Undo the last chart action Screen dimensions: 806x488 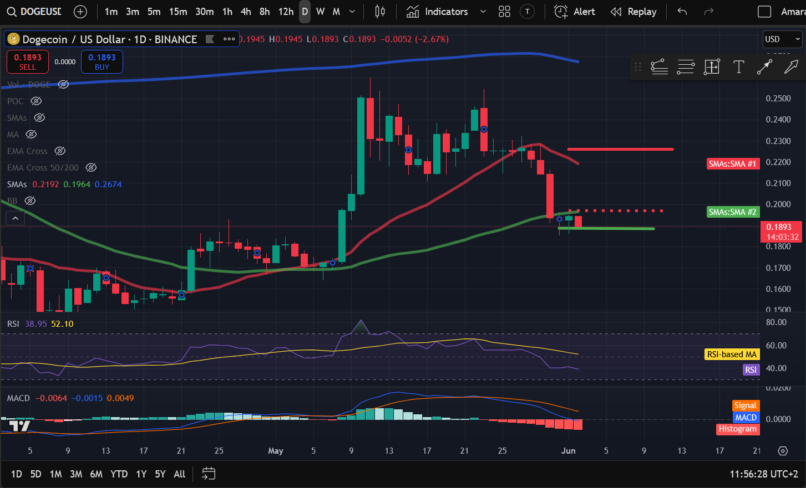point(682,12)
